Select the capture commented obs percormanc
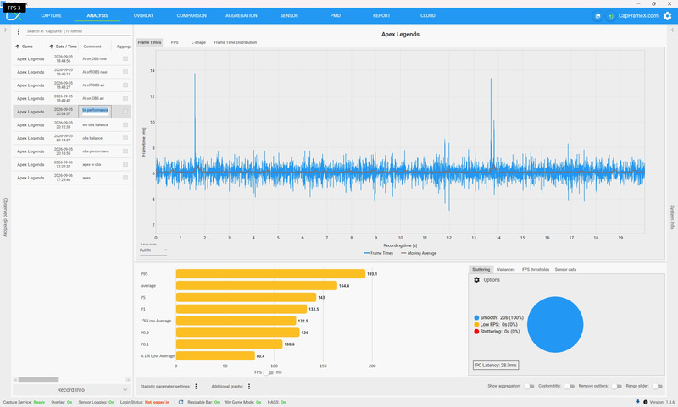 [x=72, y=151]
